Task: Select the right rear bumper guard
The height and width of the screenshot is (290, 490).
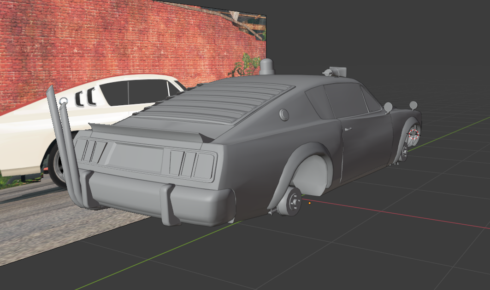Action: tap(169, 205)
